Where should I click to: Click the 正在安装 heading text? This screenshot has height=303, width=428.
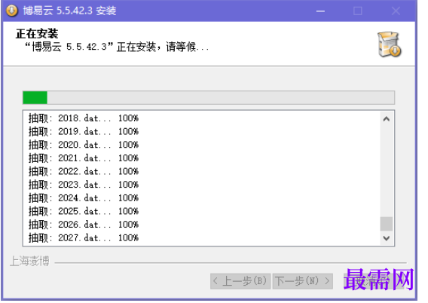tap(37, 34)
